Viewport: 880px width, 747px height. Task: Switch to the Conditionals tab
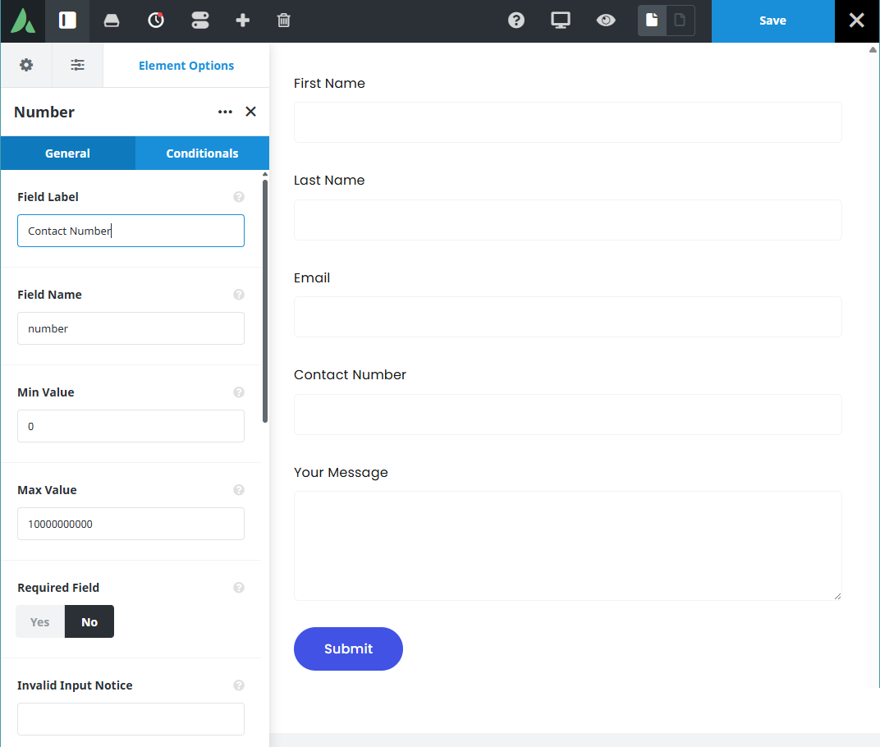tap(202, 154)
